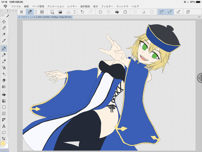The height and width of the screenshot is (152, 202).
Task: Close the ハロウィンノエル2021 canvas tab
Action: point(19,17)
